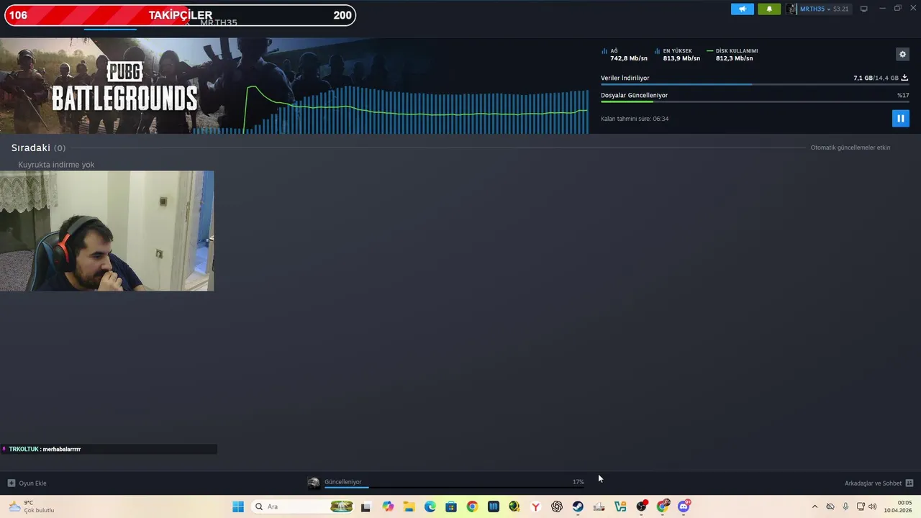Click the Veriler İndiriliyor progress bar
The image size is (921, 518).
[754, 85]
